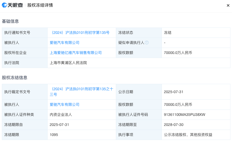Click the 冻结 status value
This screenshot has height=141, width=232.
click(x=168, y=33)
